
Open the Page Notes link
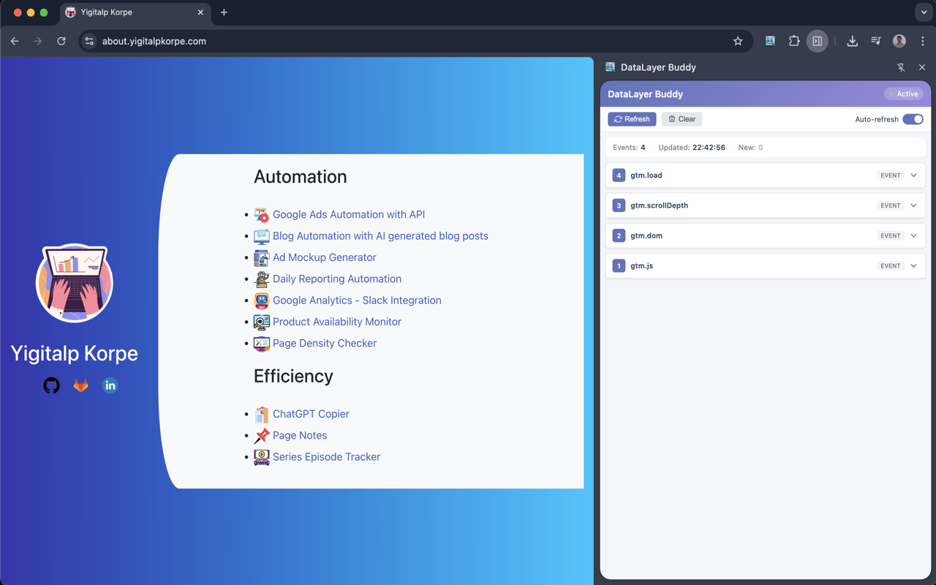(300, 435)
